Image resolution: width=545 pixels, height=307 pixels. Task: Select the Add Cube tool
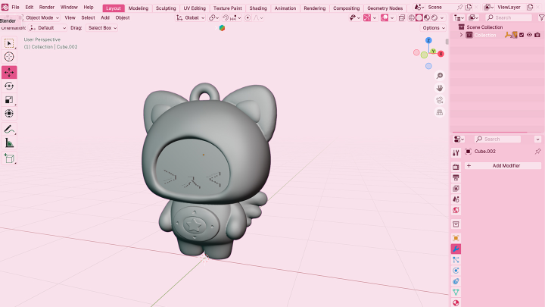(x=9, y=158)
